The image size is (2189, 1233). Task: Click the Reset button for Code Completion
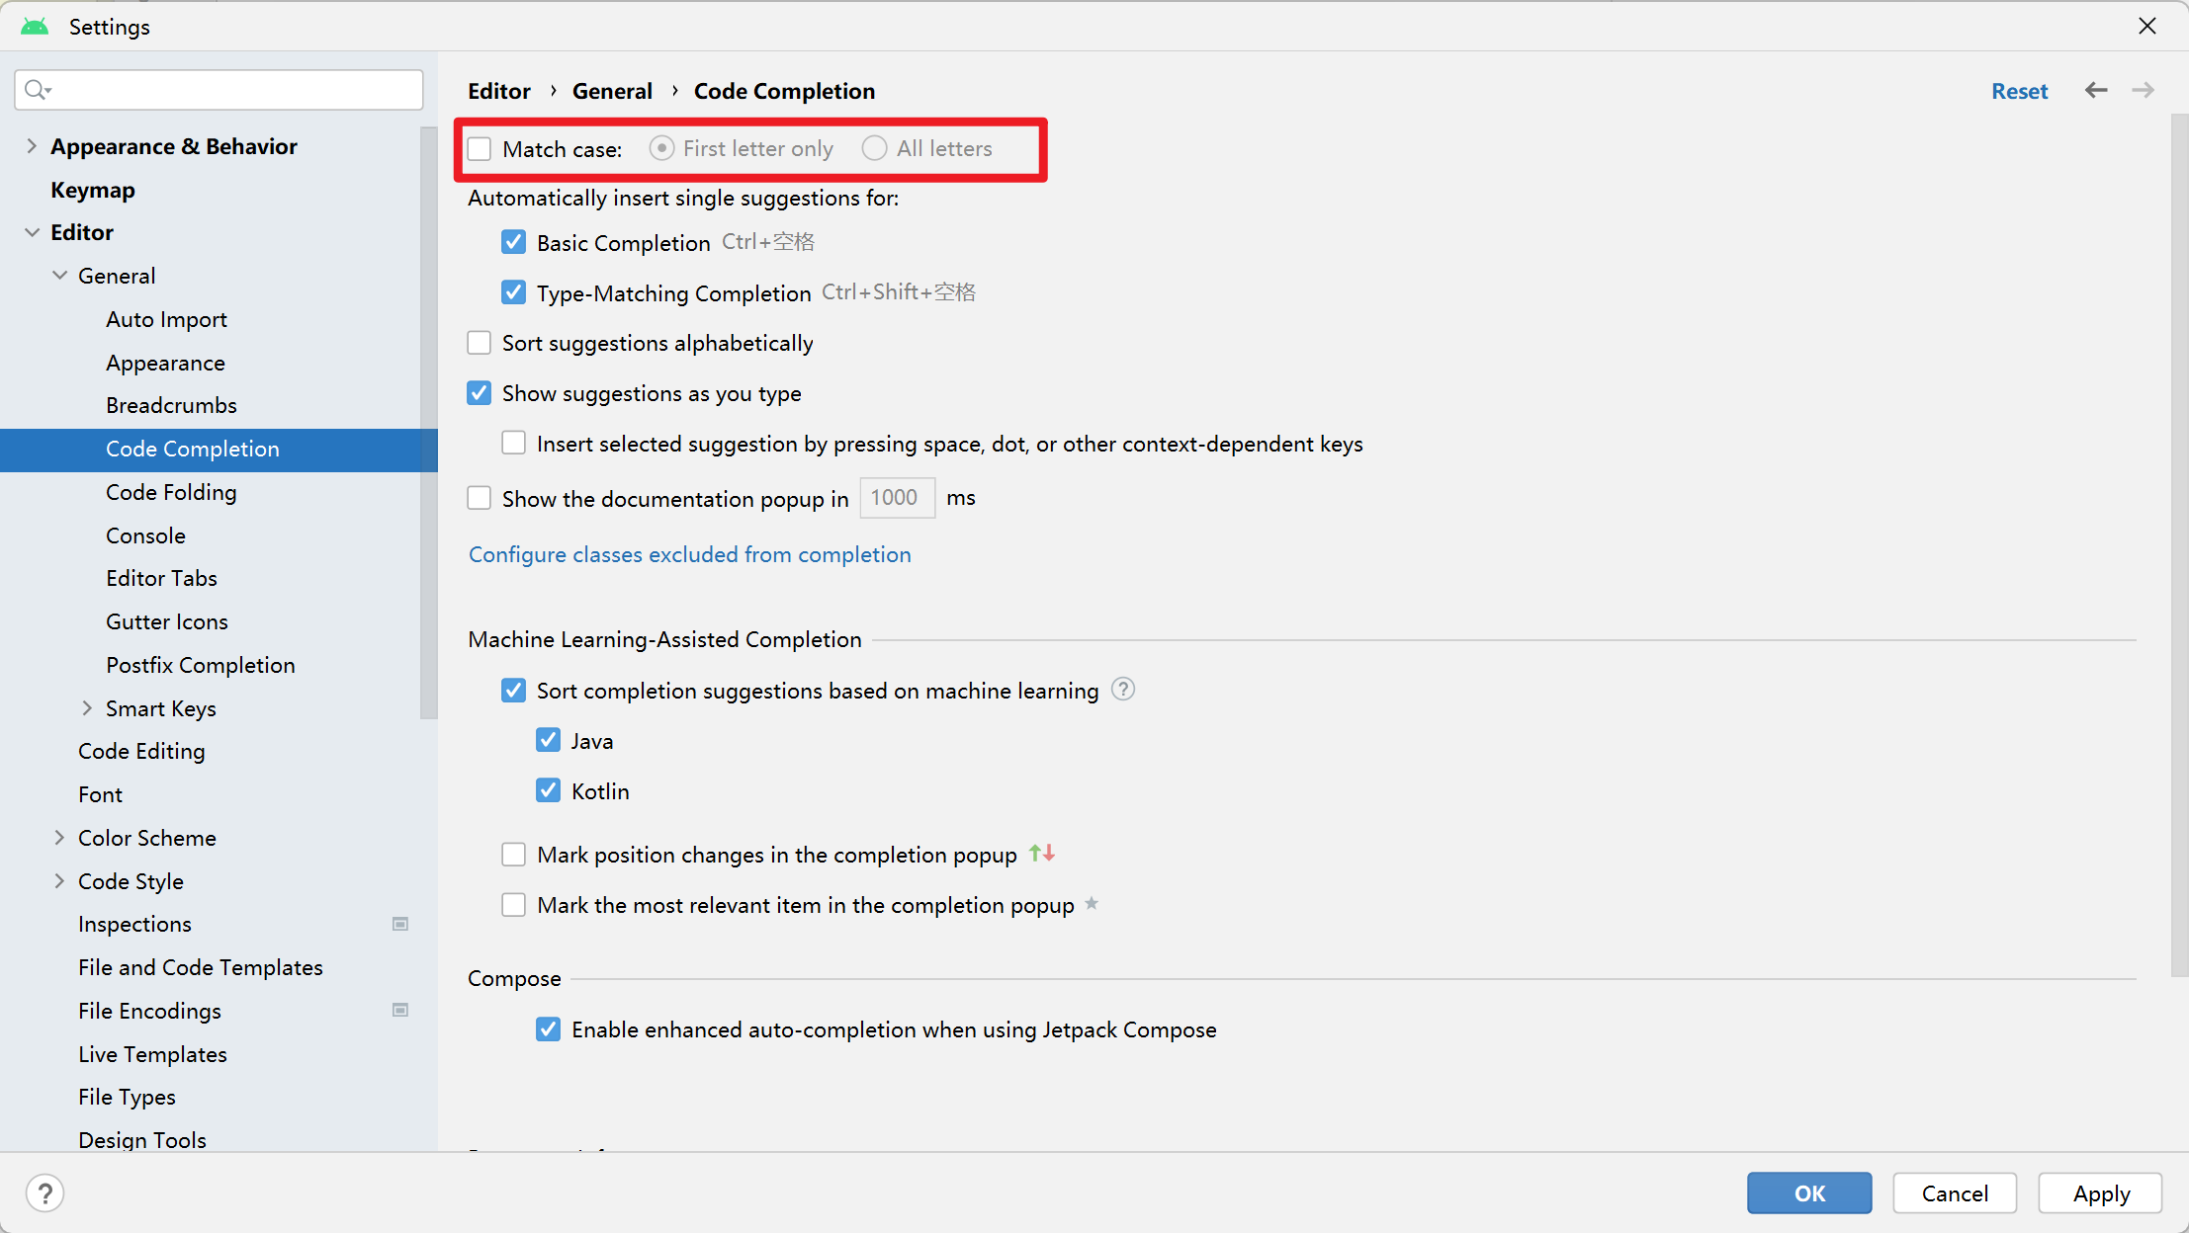click(x=2019, y=90)
